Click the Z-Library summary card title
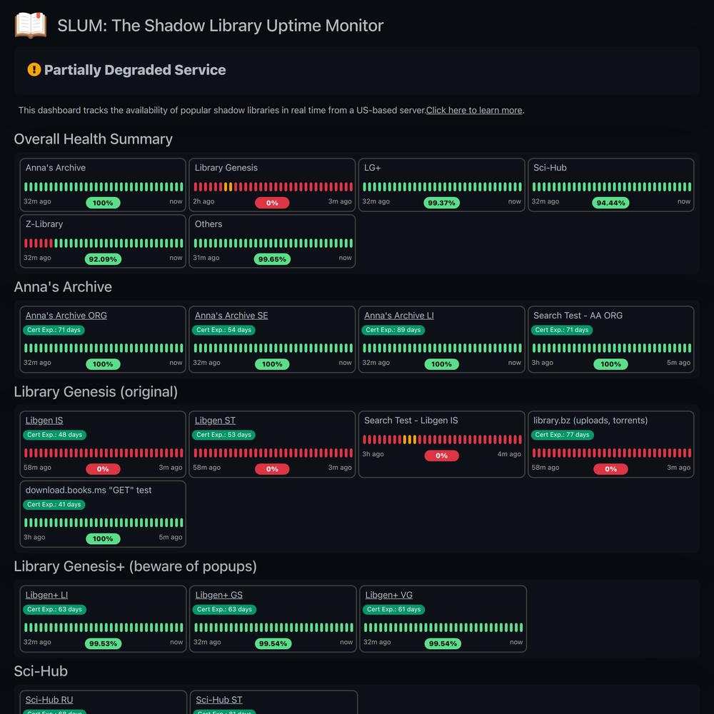The height and width of the screenshot is (714, 714). [x=44, y=224]
